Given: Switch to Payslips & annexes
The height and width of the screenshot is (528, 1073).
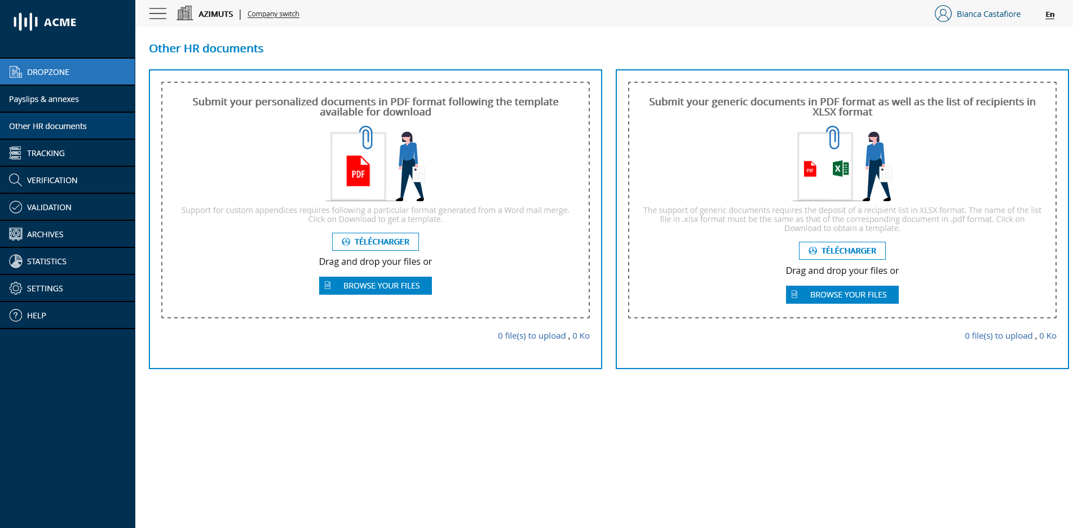Looking at the screenshot, I should tap(43, 99).
